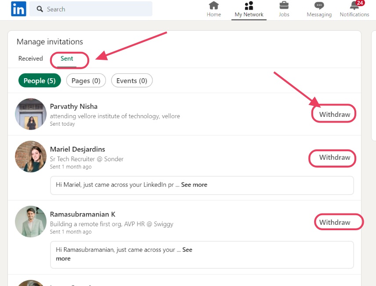The width and height of the screenshot is (376, 286).
Task: Withdraw invitation to Parvathy Nisha
Action: pos(335,115)
